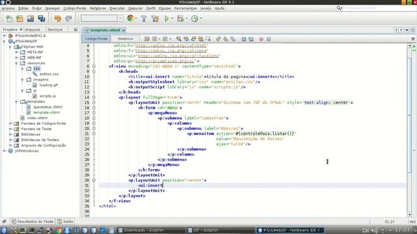
Task: Select scripts.js in the project tree
Action: pos(48,96)
